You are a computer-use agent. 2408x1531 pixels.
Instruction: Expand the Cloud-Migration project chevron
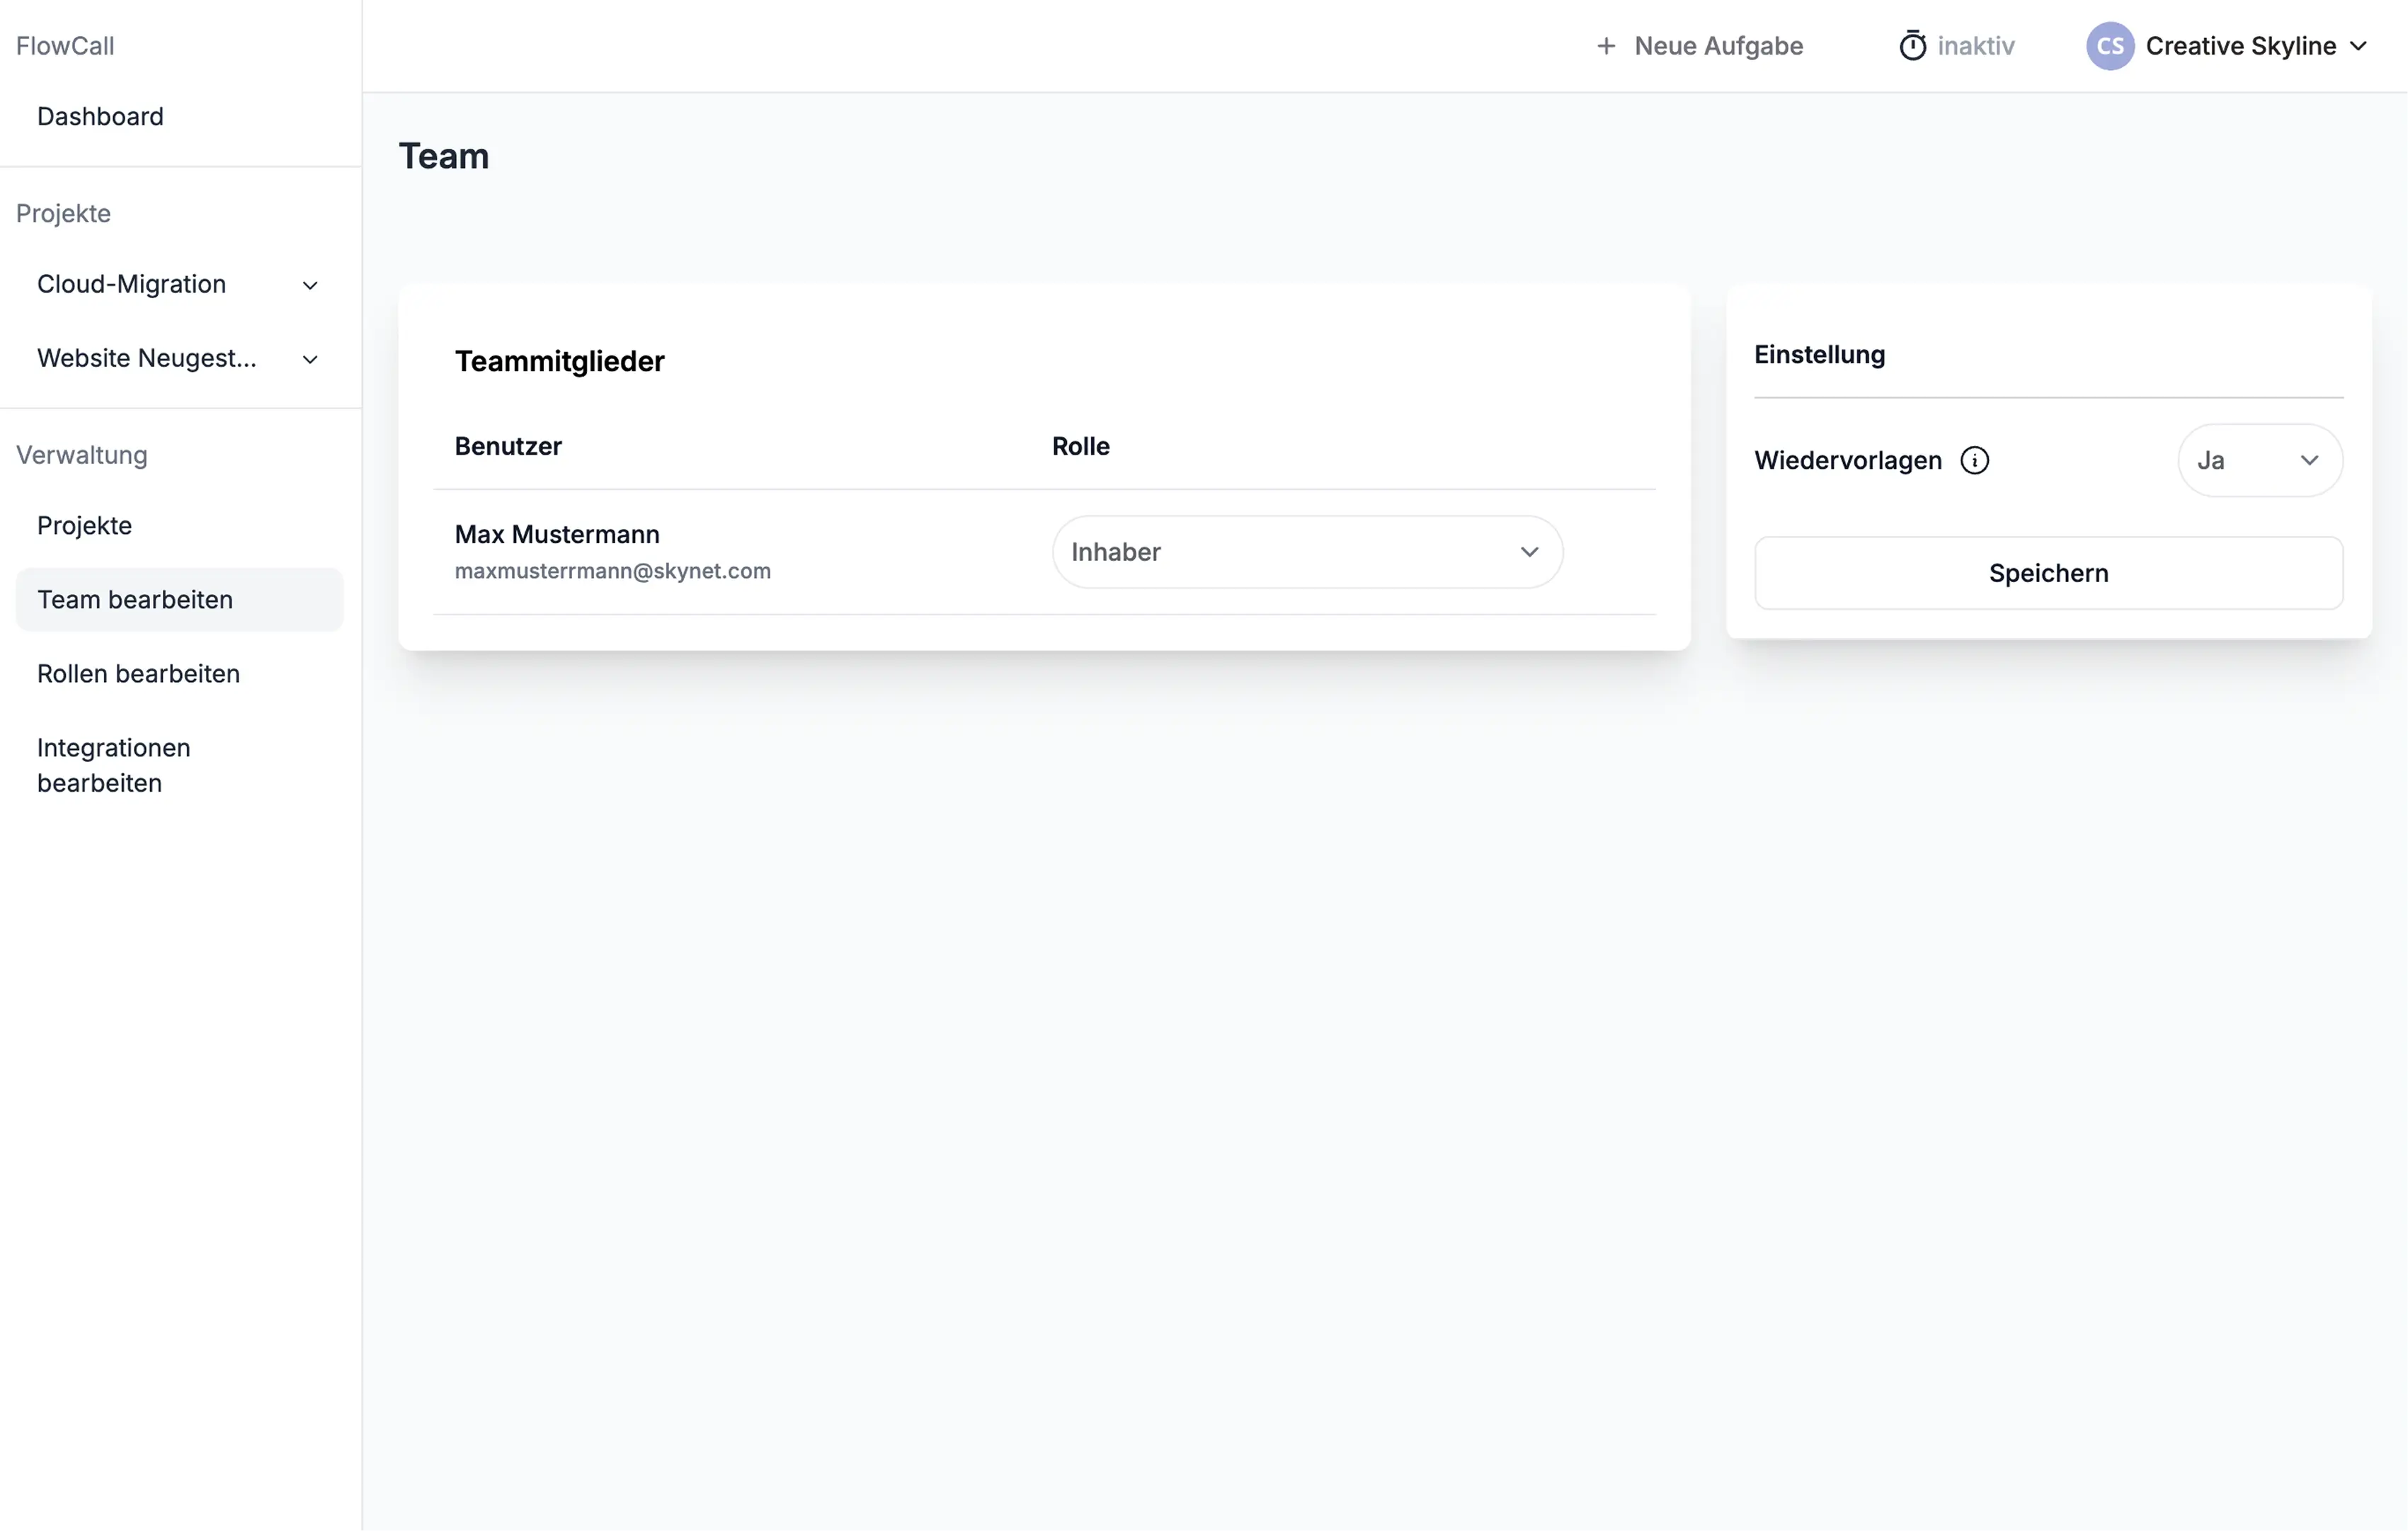[310, 285]
